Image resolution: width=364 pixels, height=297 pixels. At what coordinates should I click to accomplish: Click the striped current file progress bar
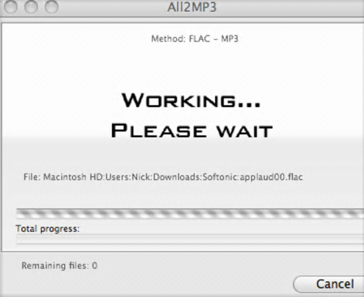[190, 213]
